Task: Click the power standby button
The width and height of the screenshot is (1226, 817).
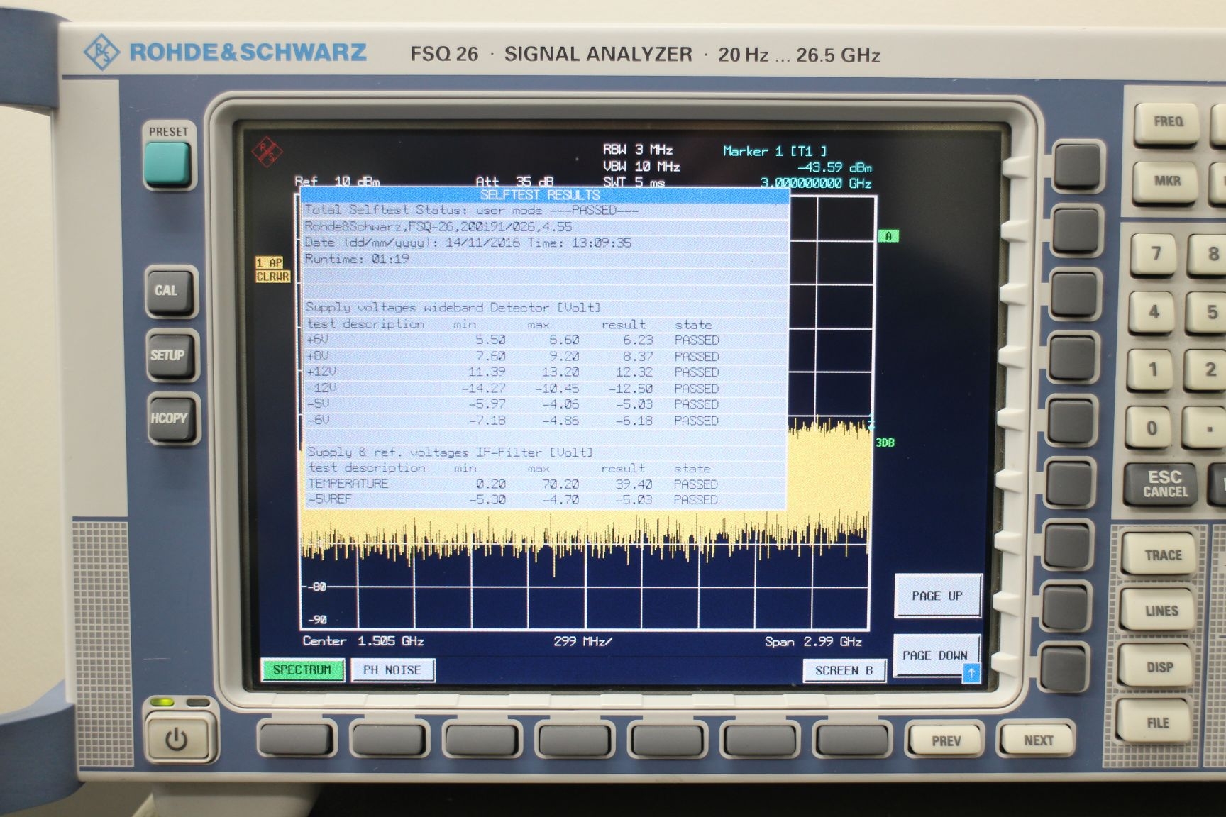Action: [x=177, y=740]
